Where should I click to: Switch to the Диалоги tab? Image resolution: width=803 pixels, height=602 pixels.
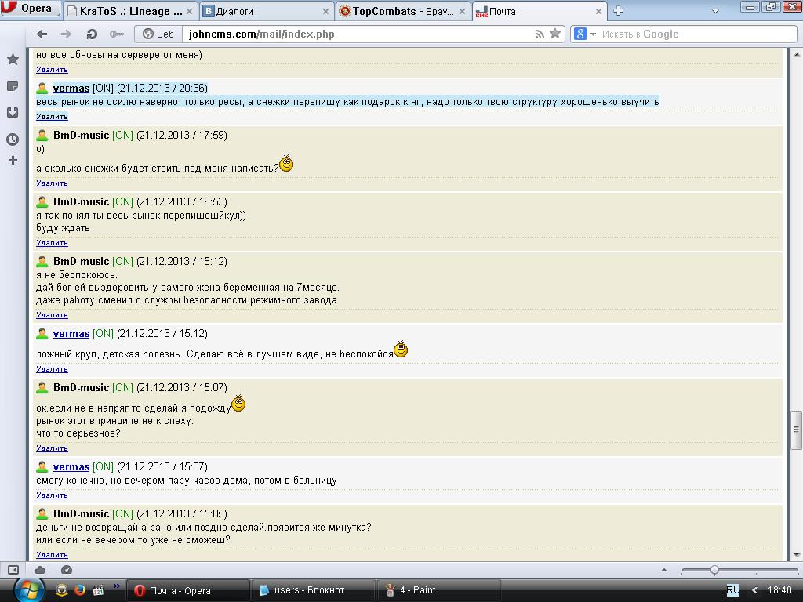263,11
